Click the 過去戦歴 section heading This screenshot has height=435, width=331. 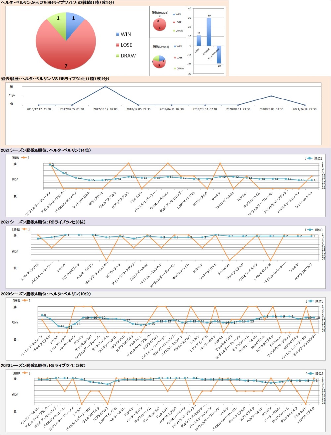coord(55,79)
